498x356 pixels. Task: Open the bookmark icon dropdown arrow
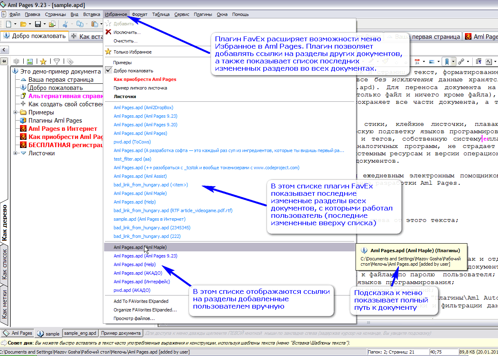(x=454, y=62)
